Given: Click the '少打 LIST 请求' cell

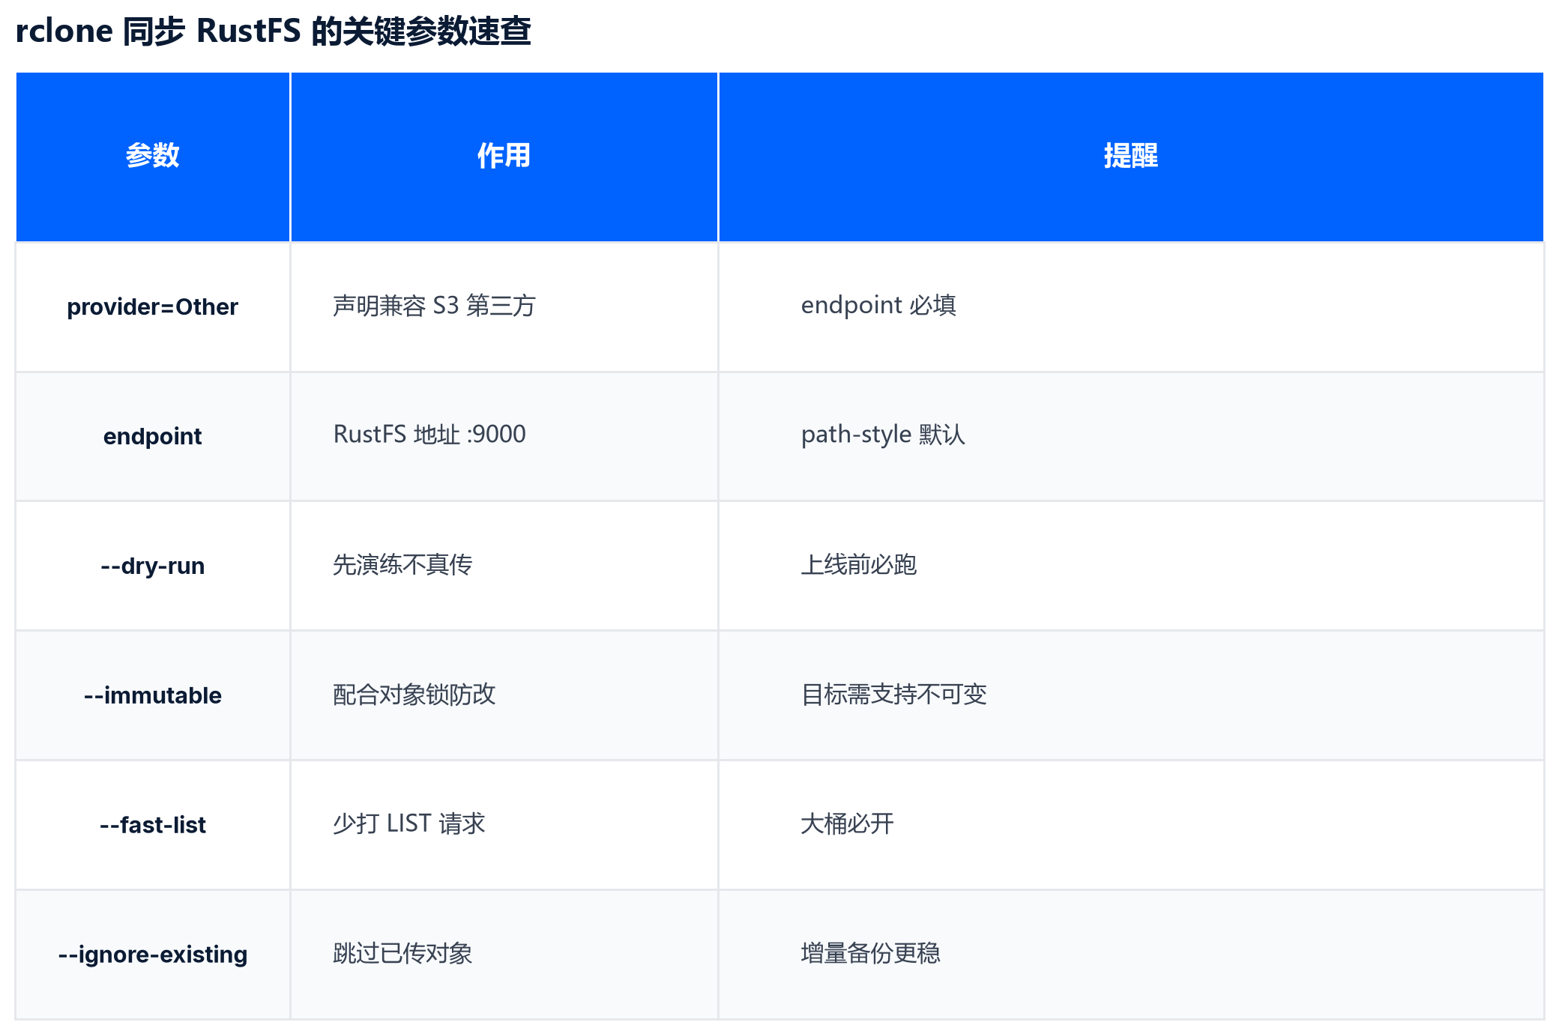Looking at the screenshot, I should pyautogui.click(x=504, y=826).
